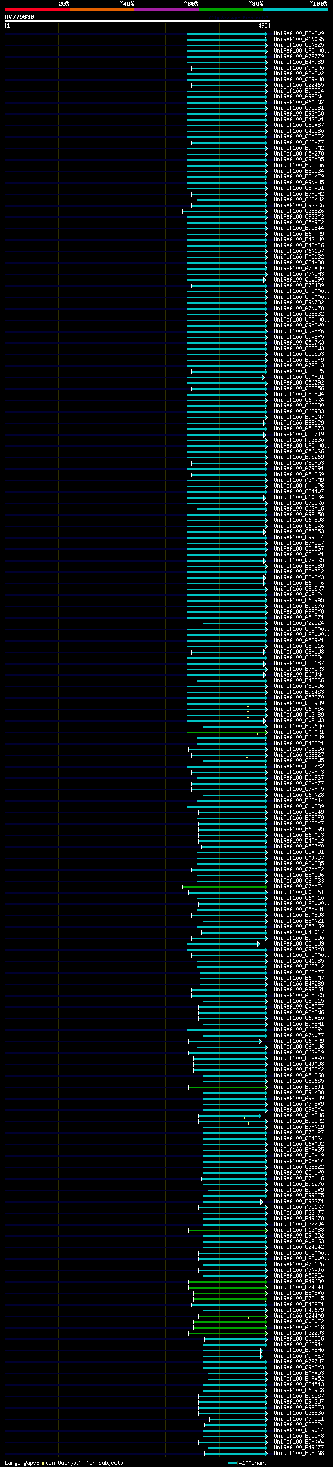Open hit UniRef100_Q3LRD9
Image resolution: width=333 pixels, height=1467 pixels.
click(x=298, y=704)
